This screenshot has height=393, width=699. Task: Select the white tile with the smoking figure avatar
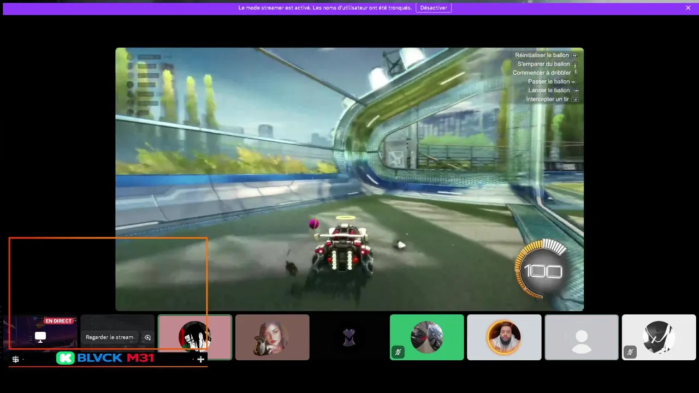(x=659, y=337)
